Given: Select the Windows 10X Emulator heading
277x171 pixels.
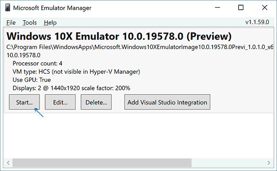Looking at the screenshot, I should [119, 36].
